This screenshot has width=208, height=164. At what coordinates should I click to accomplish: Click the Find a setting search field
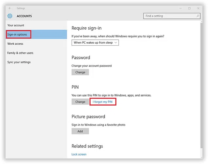tap(169, 16)
